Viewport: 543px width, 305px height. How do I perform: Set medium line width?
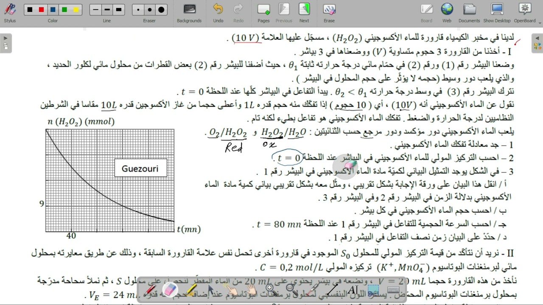coord(107,9)
